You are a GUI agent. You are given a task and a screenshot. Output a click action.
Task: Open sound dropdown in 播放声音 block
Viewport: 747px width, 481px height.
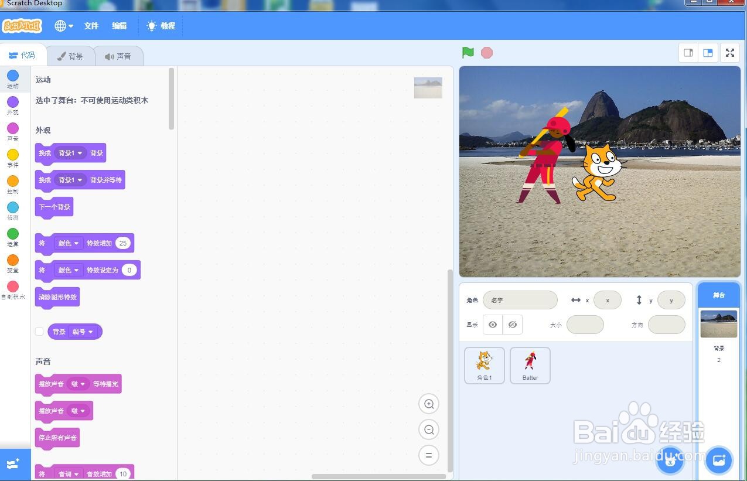[x=79, y=411]
